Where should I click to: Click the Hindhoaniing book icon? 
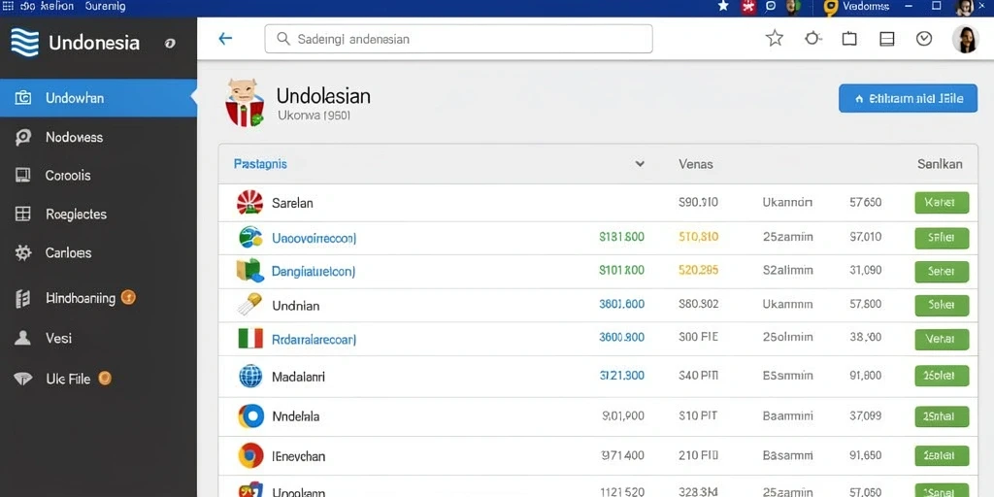(23, 299)
